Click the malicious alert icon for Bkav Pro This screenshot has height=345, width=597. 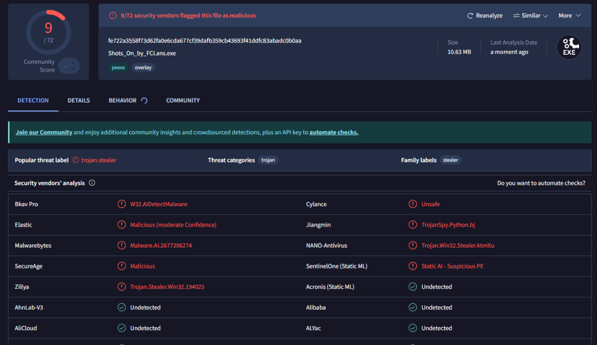(121, 204)
